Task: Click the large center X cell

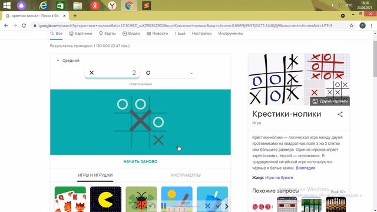Action: point(140,121)
